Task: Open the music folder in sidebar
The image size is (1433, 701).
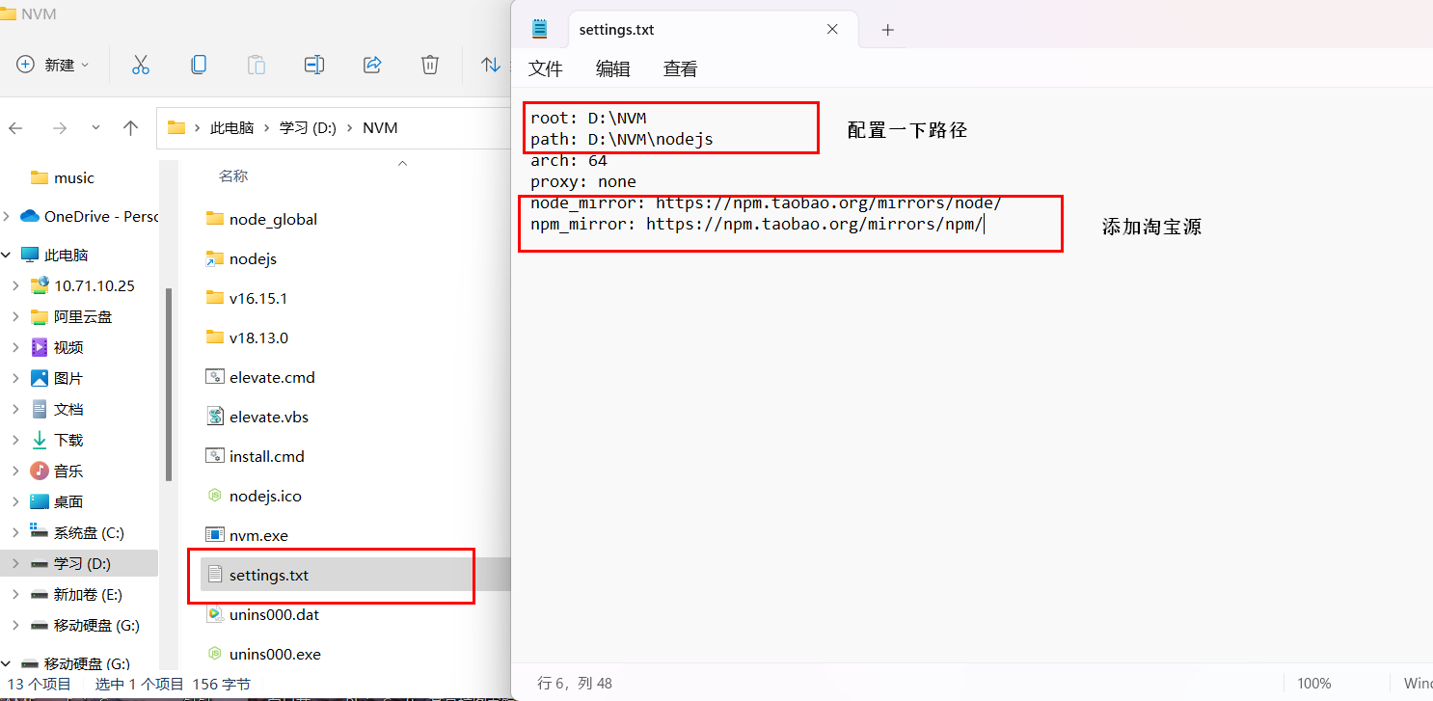Action: (63, 177)
